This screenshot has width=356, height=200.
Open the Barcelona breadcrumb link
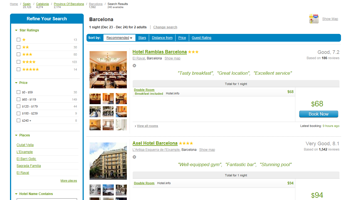pyautogui.click(x=96, y=4)
